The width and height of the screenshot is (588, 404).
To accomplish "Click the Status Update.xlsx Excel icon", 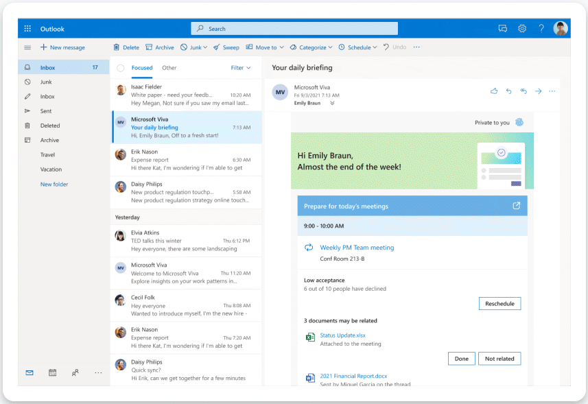I will [310, 337].
